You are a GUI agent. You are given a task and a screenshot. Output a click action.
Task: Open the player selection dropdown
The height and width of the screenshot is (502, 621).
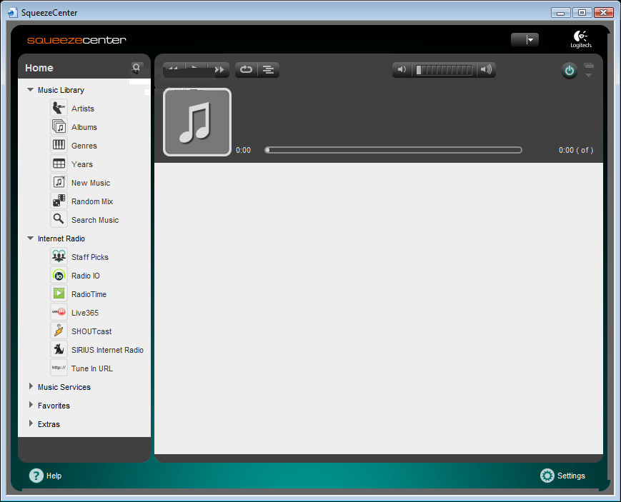525,39
